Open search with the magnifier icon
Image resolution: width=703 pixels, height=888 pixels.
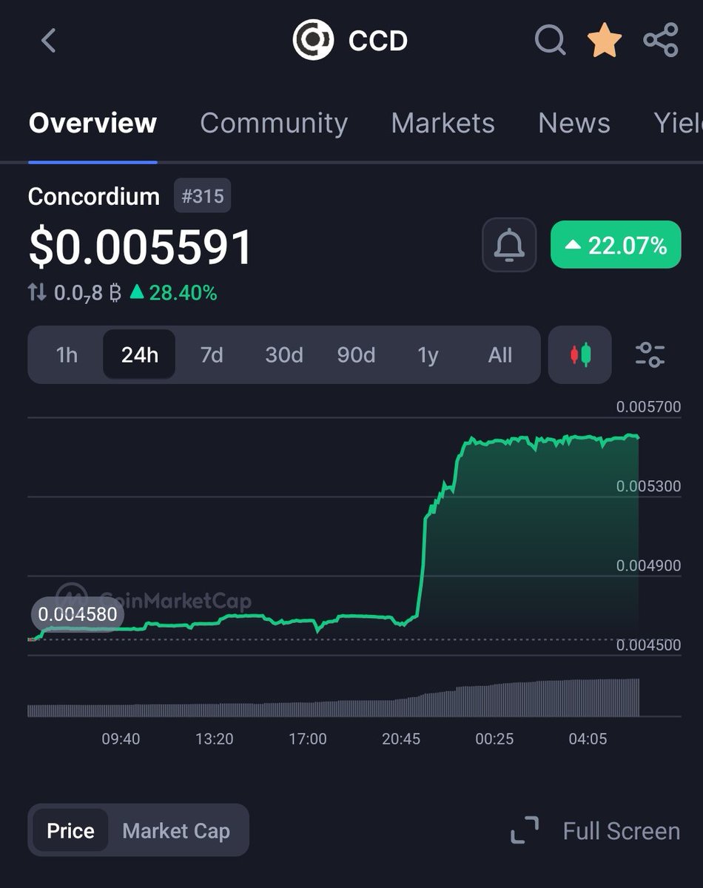click(x=550, y=40)
